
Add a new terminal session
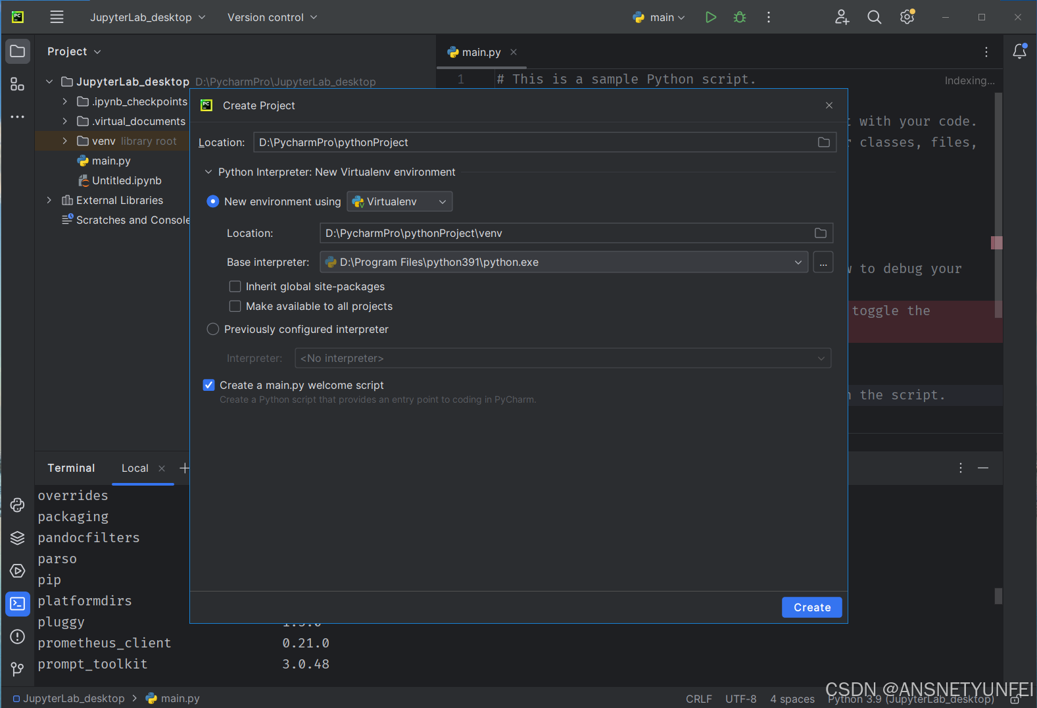tap(184, 468)
